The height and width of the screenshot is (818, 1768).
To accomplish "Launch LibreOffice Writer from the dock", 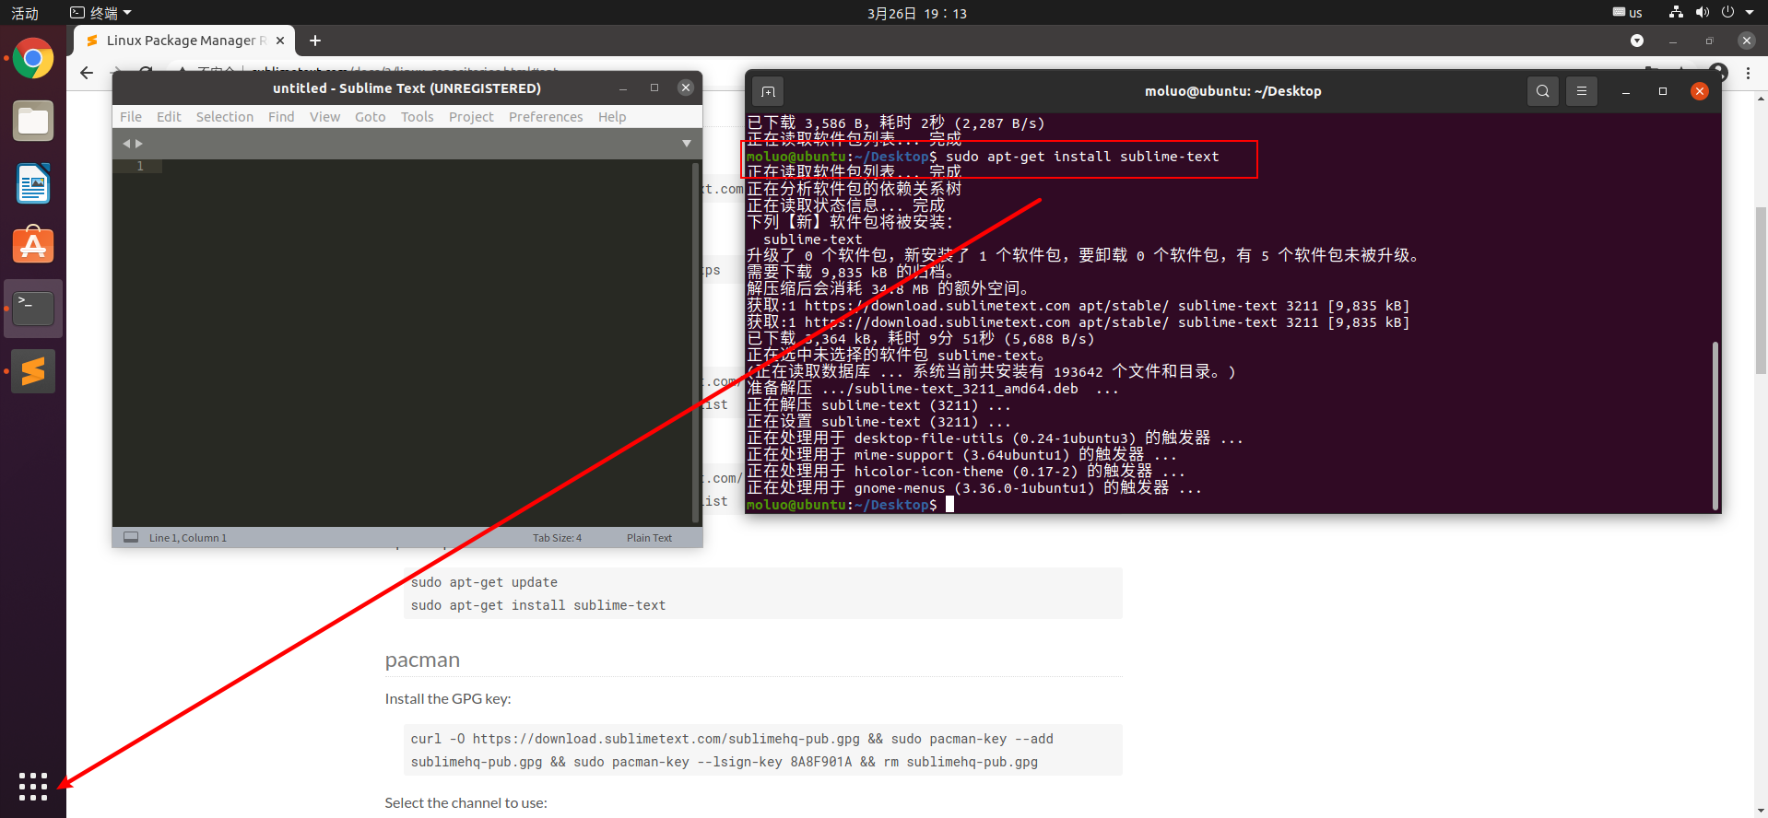I will coord(33,183).
